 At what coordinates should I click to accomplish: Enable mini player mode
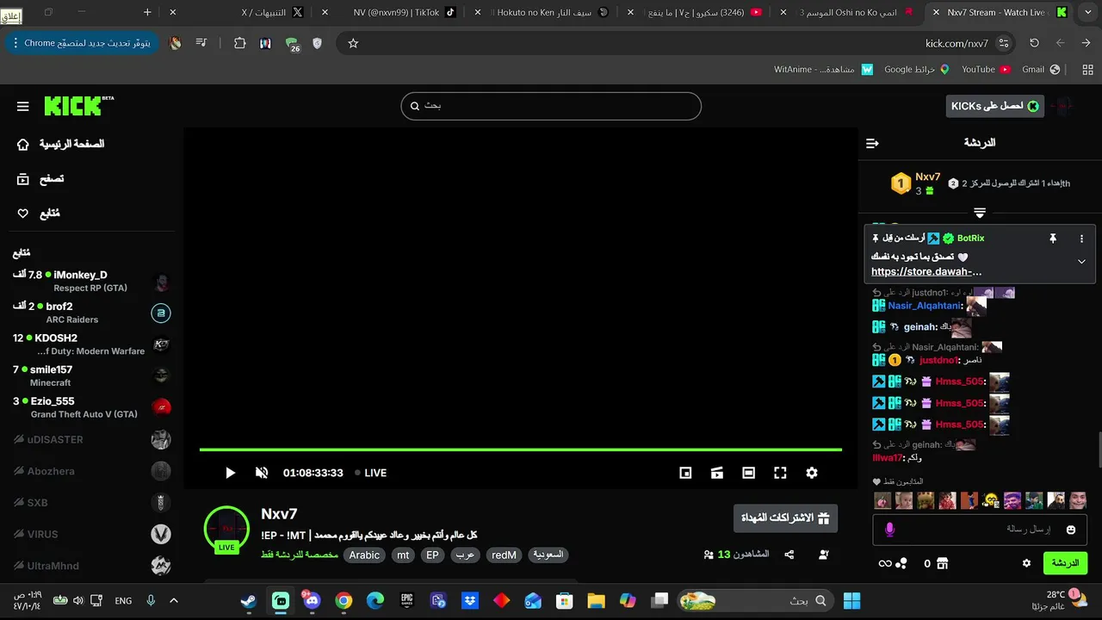point(685,473)
